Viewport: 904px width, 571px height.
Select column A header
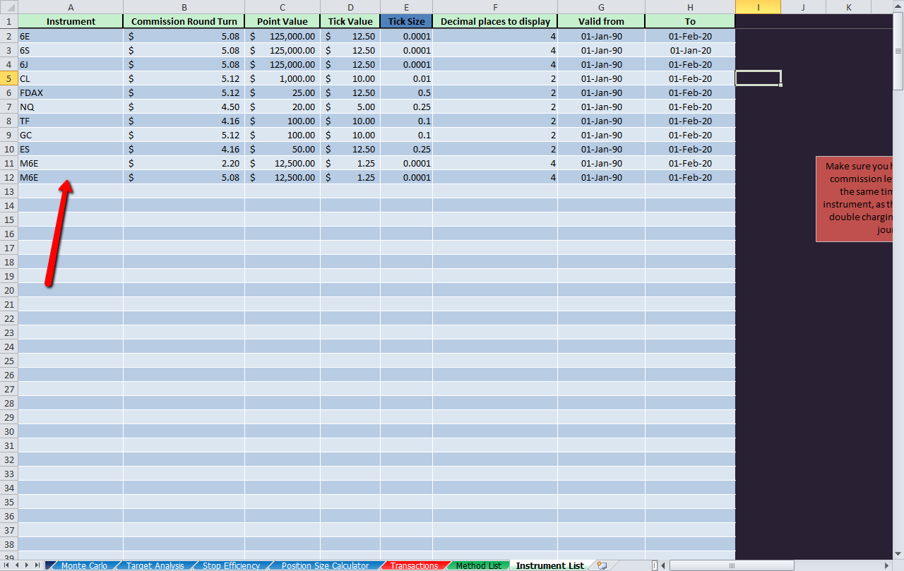(71, 7)
